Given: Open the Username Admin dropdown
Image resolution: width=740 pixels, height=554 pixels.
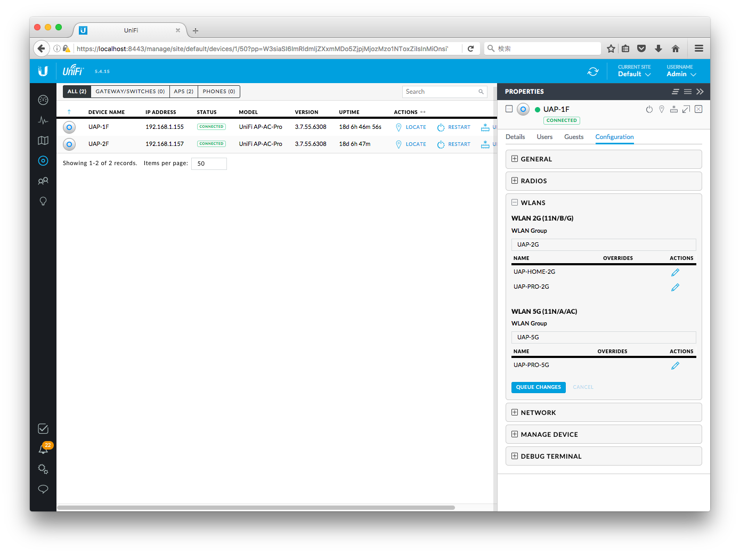Looking at the screenshot, I should pos(681,71).
